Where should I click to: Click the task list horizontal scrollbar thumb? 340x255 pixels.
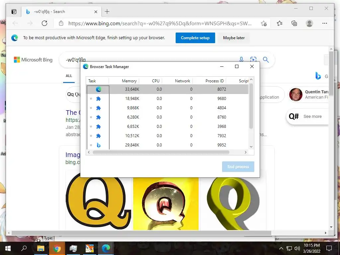tap(161, 152)
